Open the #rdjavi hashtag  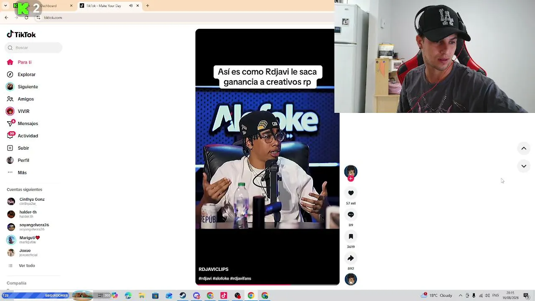pos(205,278)
